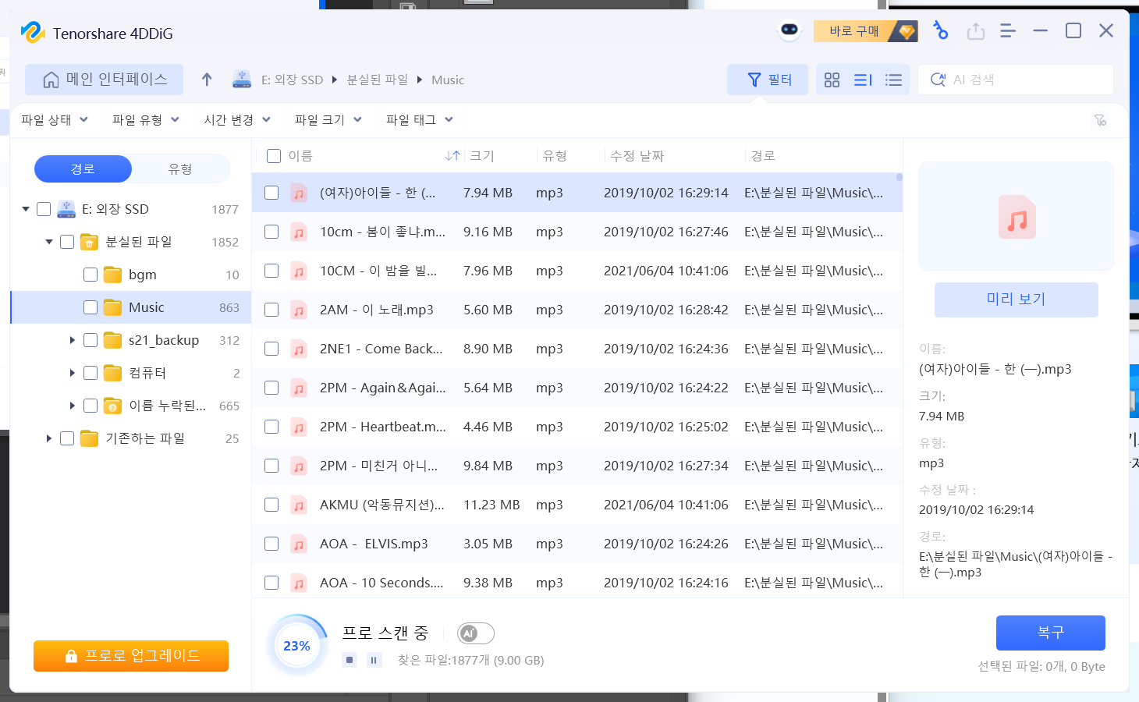The image size is (1139, 702).
Task: Select the AOA - 10 Seconds file row
Action: pyautogui.click(x=577, y=583)
